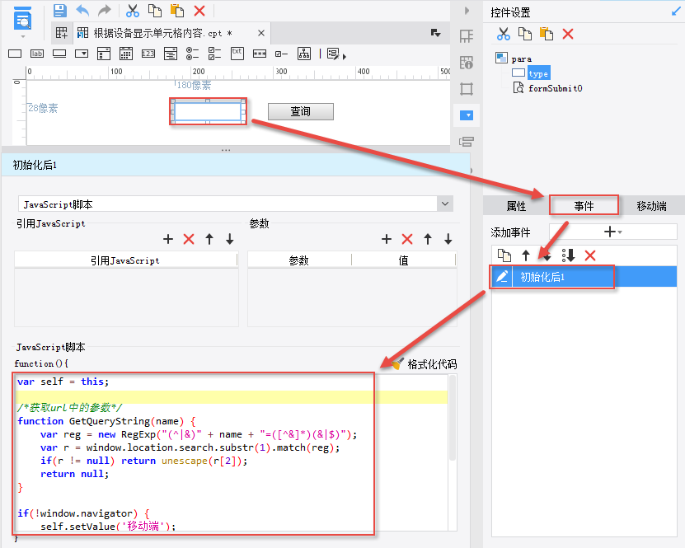Select the para node in widget tree
Viewport: 685px width, 548px height.
522,59
